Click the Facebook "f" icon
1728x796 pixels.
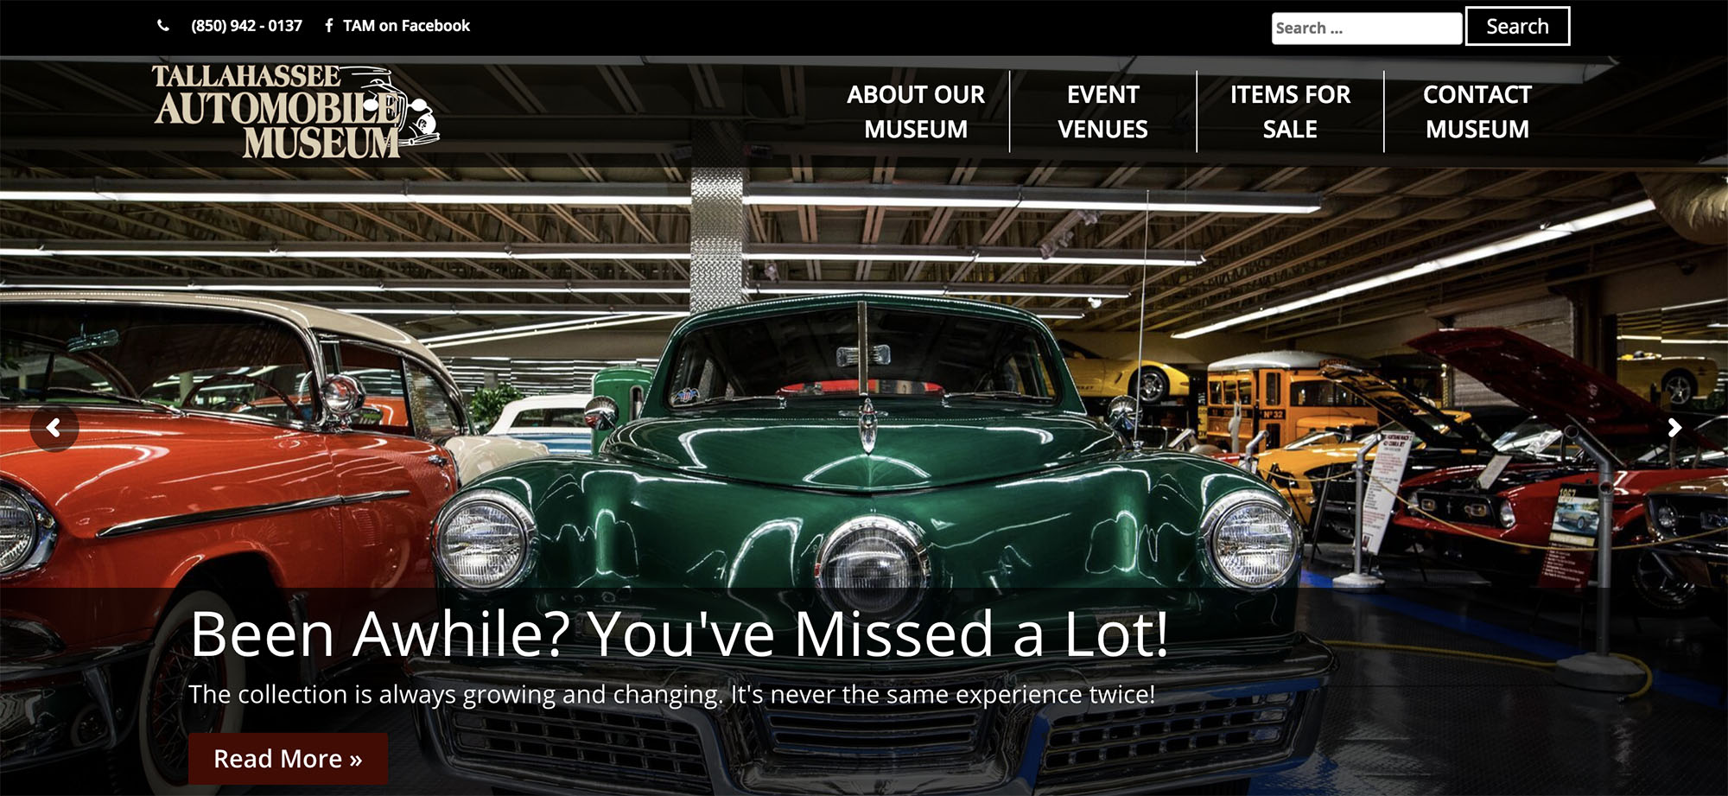328,26
